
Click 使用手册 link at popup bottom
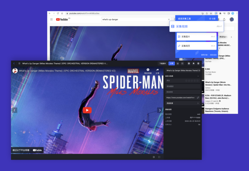(204, 55)
